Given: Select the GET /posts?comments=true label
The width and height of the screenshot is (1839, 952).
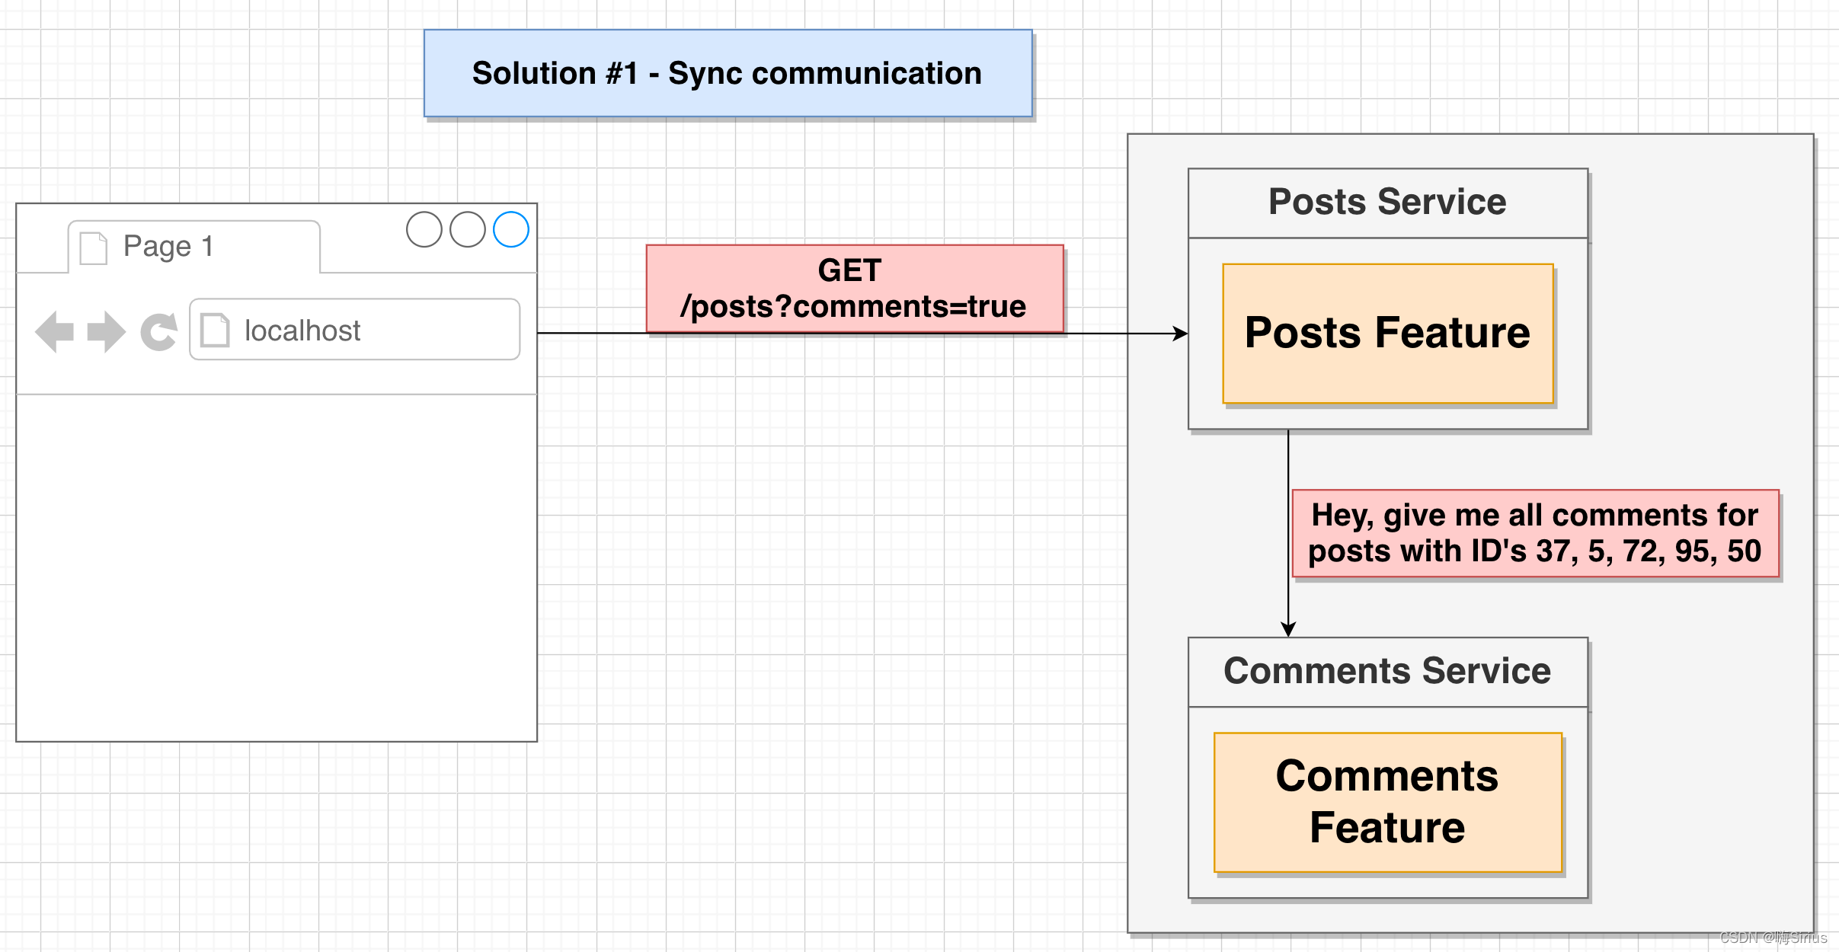Looking at the screenshot, I should click(855, 289).
